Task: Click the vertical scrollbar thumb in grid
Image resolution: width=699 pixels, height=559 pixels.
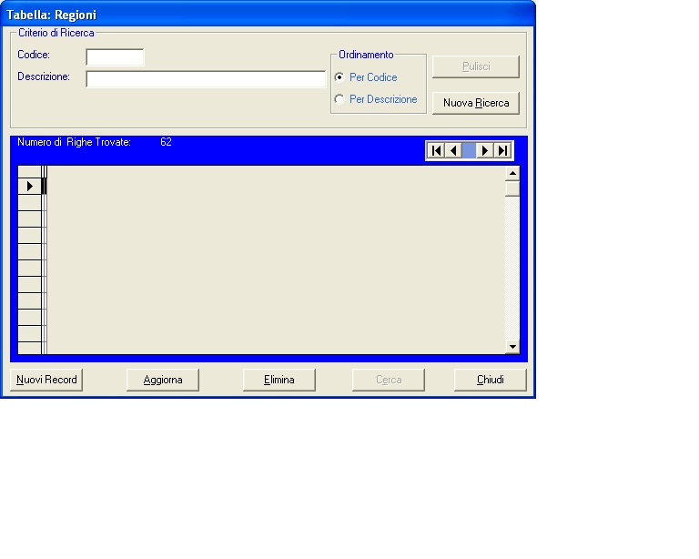Action: (512, 188)
